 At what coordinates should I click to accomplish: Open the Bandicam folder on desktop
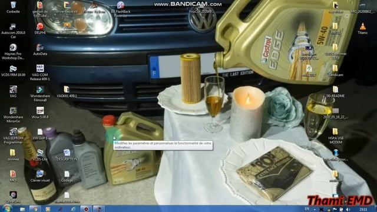[335, 71]
